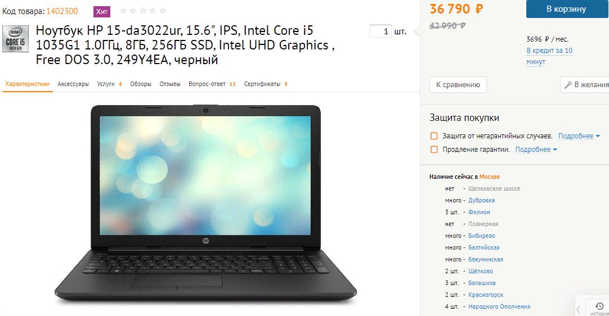Open В кредит за 10 минут link

(549, 56)
